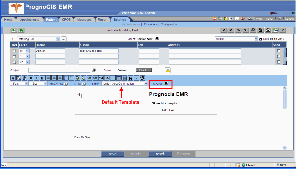This screenshot has width=296, height=169.
Task: Click the green binoculars search icon
Action: pos(21,30)
